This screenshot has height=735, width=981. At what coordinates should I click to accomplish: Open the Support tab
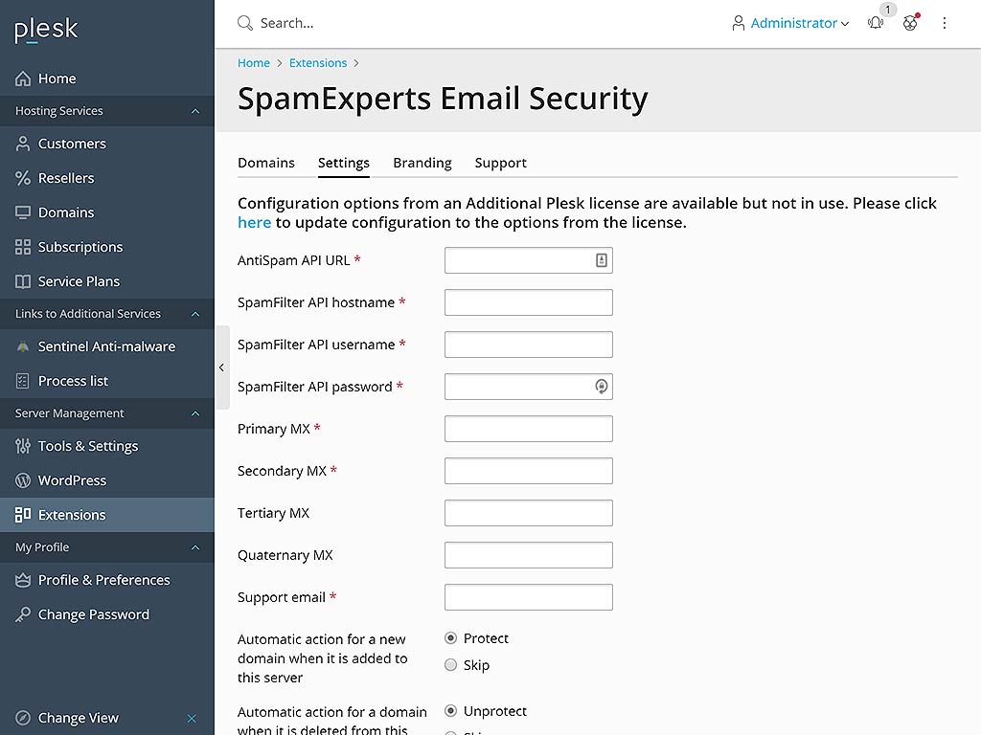point(500,163)
